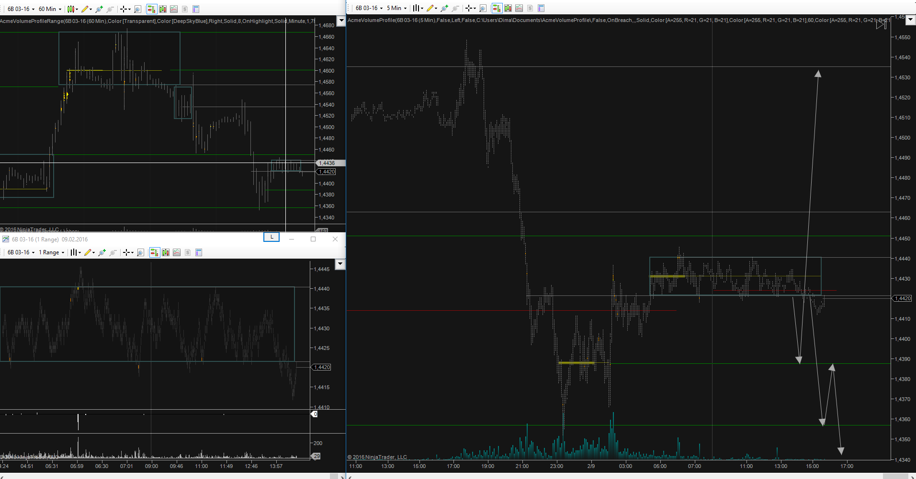Toggle chart trader panel in 1 Range chart
916x479 pixels.
[x=155, y=252]
